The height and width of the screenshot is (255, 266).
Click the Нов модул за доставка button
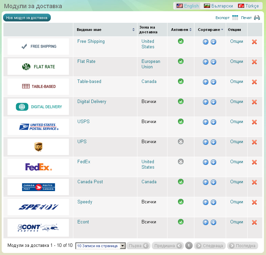(27, 18)
